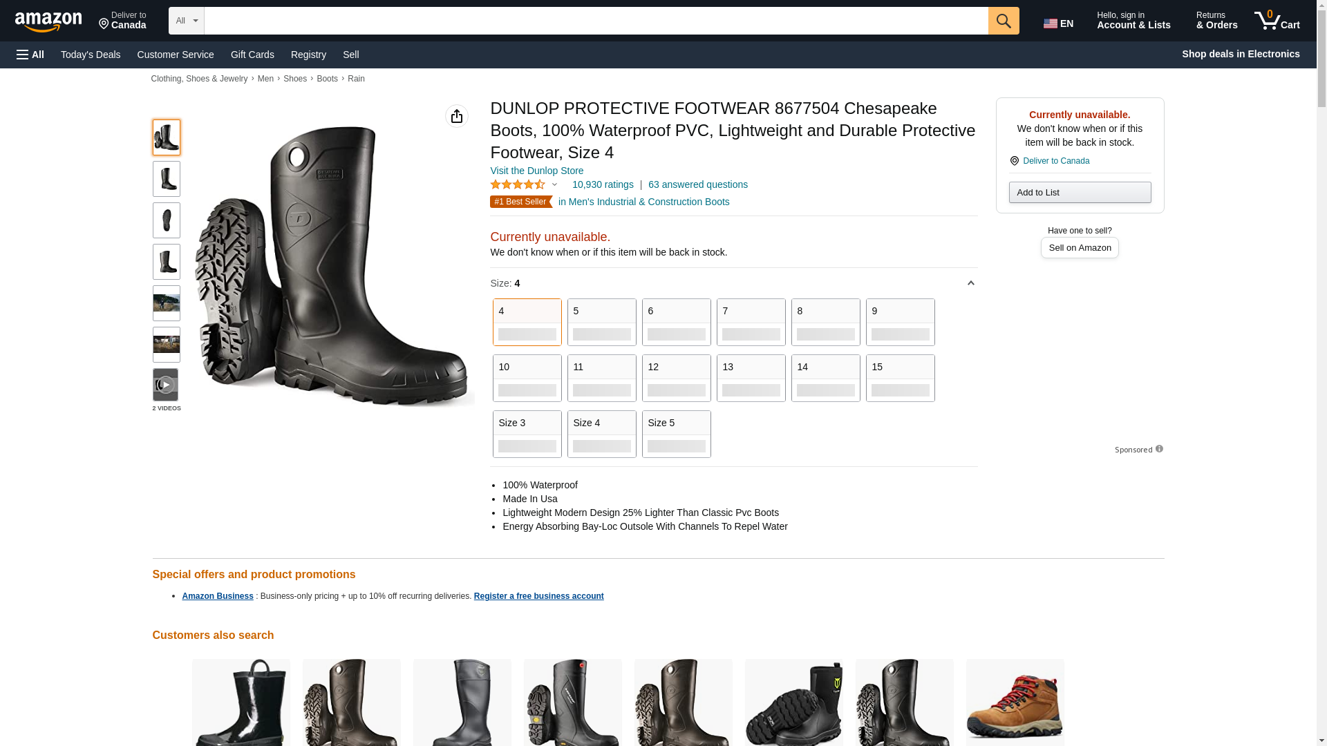The image size is (1327, 746).
Task: Open the All search category dropdown
Action: [x=186, y=21]
